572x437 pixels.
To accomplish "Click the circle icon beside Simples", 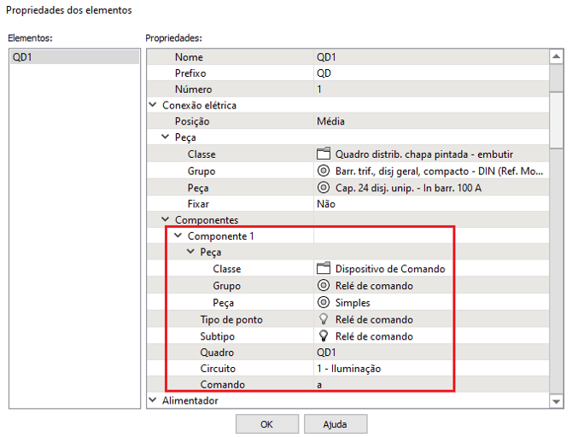I will [x=323, y=303].
